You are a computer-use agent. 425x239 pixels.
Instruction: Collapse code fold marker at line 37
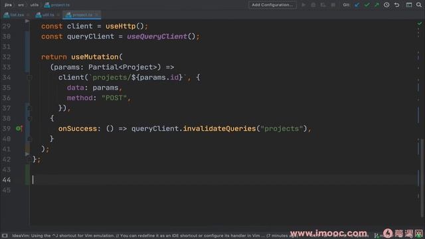(29, 108)
